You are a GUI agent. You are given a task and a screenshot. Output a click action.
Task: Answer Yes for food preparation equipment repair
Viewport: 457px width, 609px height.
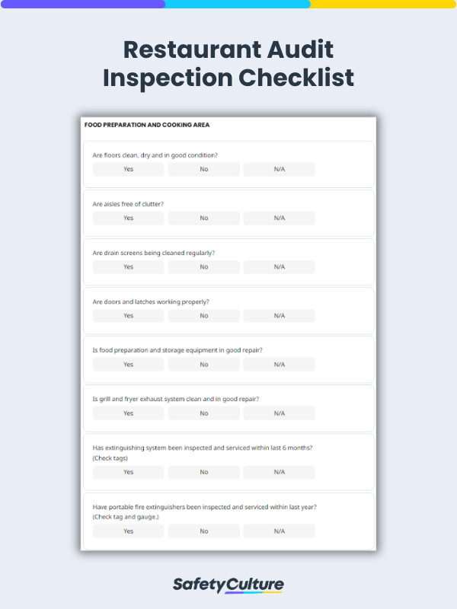click(x=127, y=364)
